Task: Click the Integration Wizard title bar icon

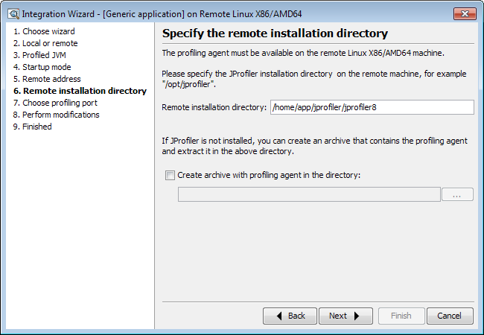Action: coord(13,14)
